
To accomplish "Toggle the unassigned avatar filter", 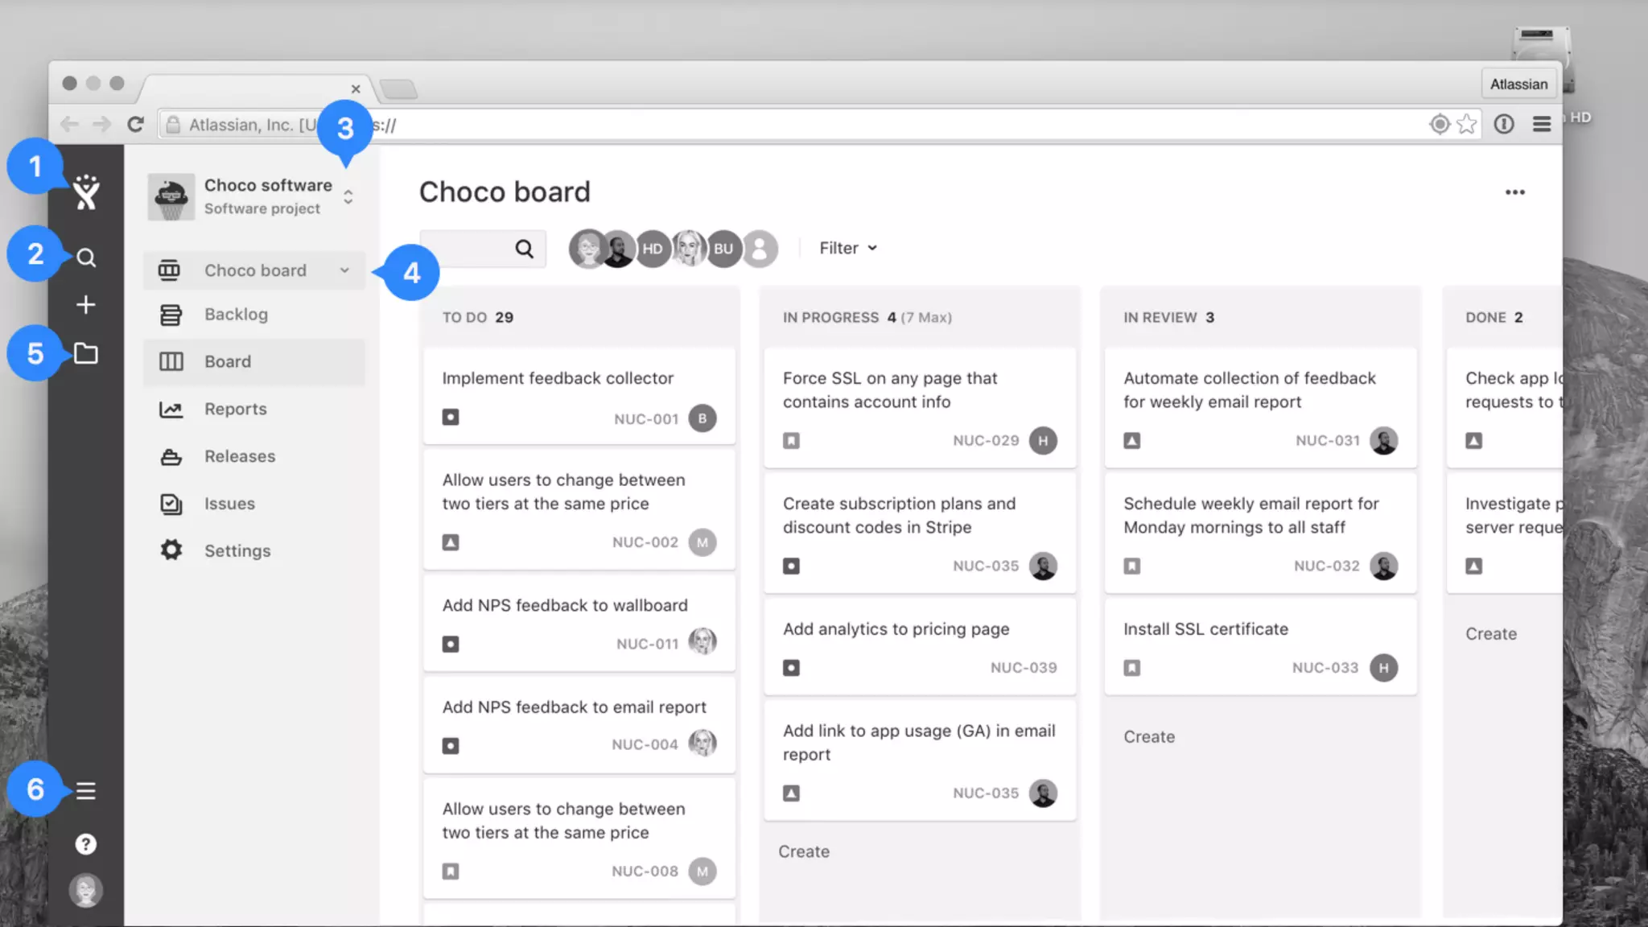I will tap(760, 249).
